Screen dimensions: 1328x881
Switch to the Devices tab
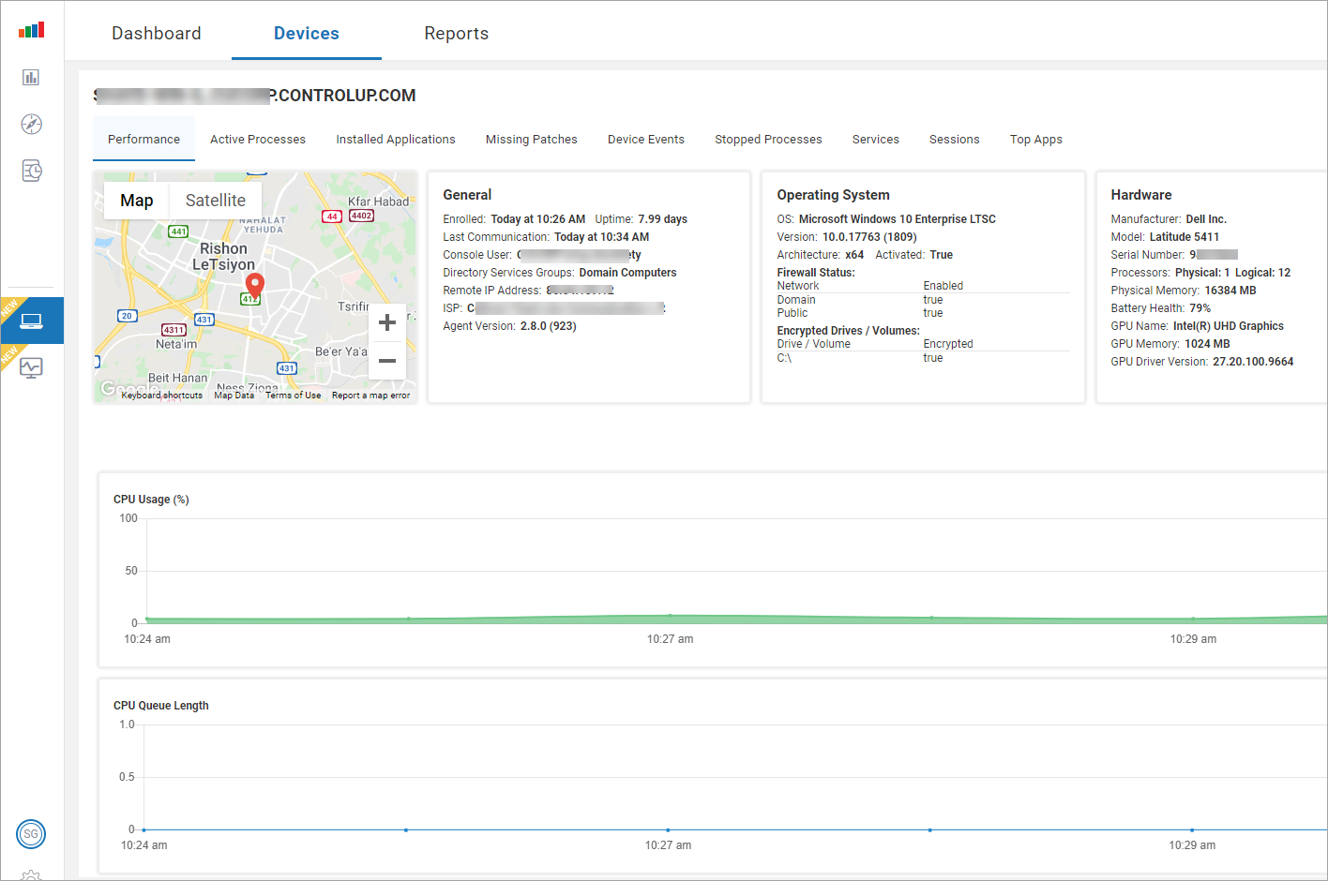pyautogui.click(x=307, y=33)
